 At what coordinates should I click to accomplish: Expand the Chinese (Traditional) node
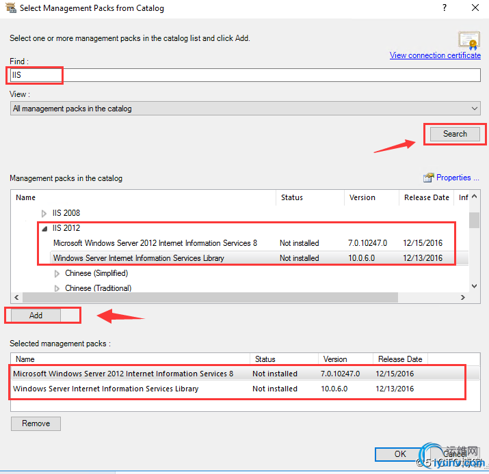click(x=57, y=288)
